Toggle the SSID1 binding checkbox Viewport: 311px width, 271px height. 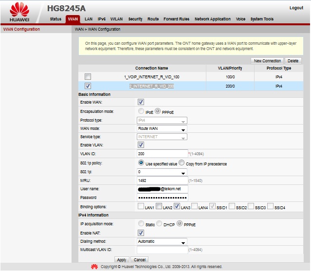(212, 206)
